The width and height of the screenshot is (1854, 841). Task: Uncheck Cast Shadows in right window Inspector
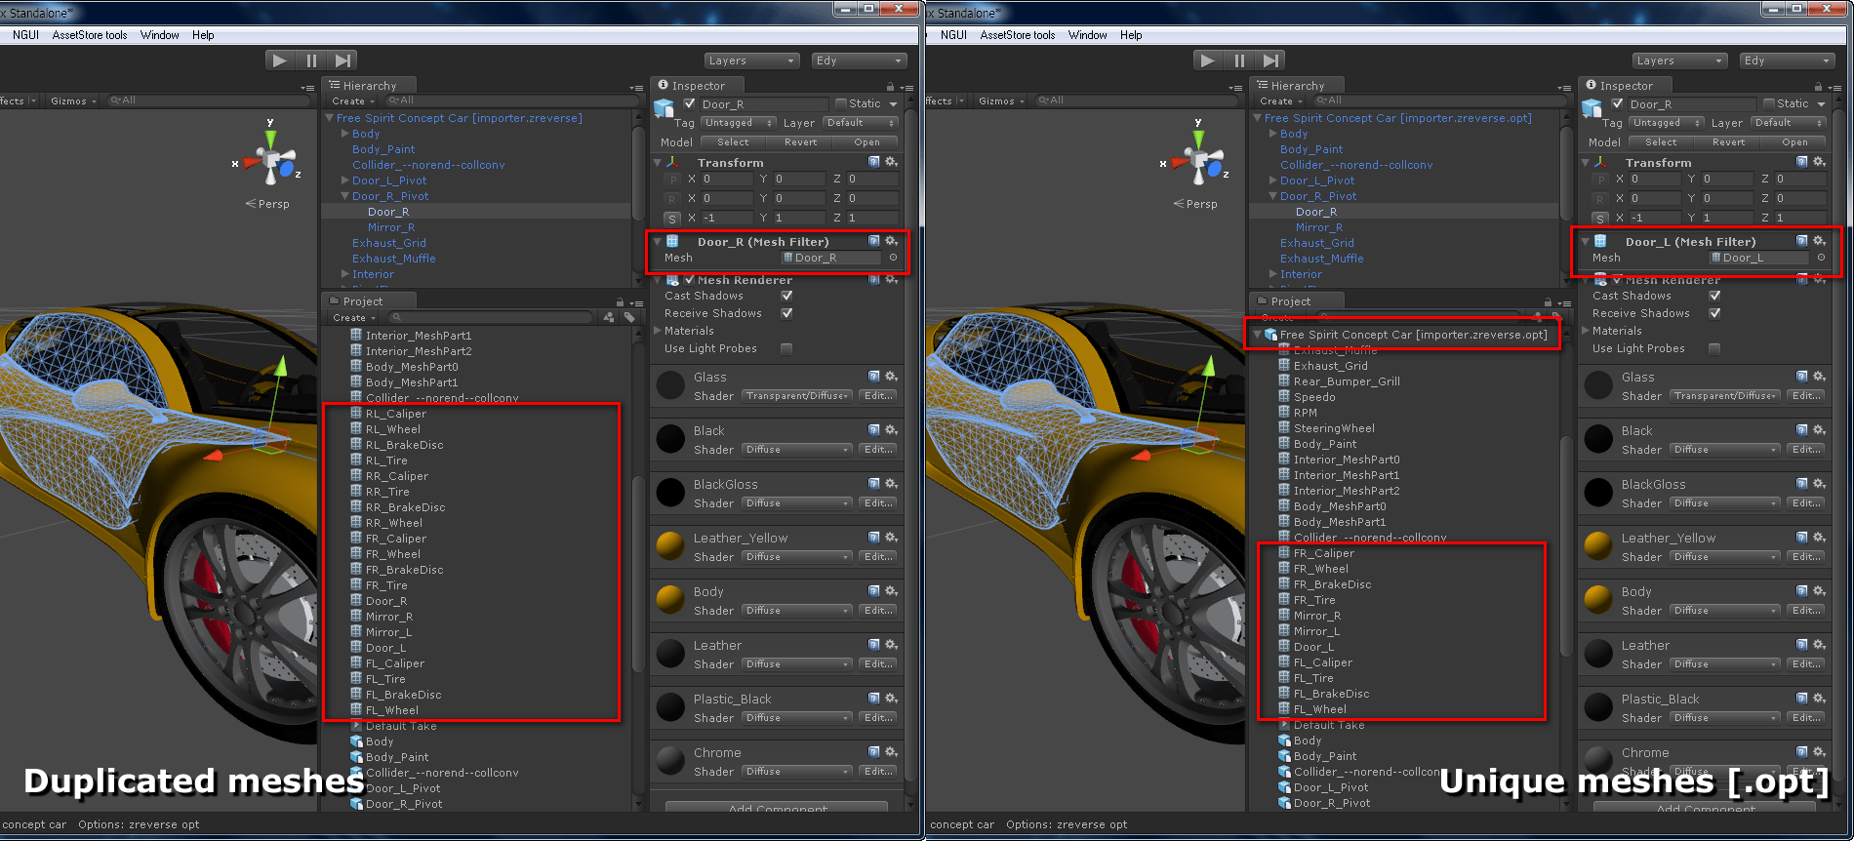coord(1714,296)
